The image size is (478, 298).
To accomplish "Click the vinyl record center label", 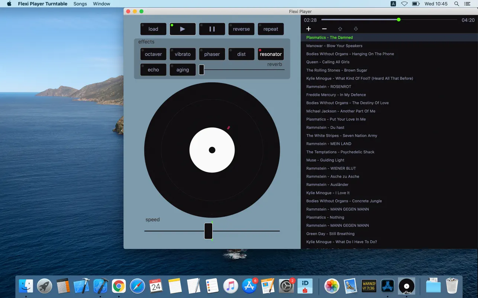I will (212, 150).
